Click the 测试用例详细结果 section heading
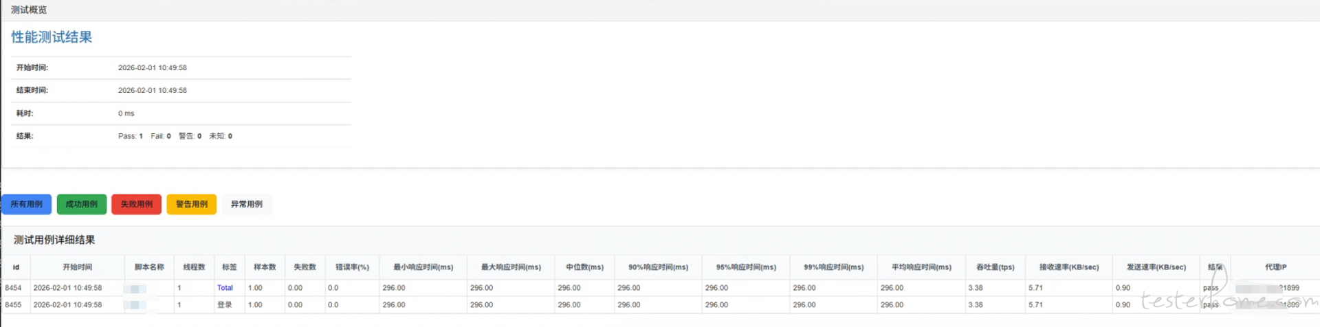Screen dimensions: 1320x327 (x=54, y=240)
